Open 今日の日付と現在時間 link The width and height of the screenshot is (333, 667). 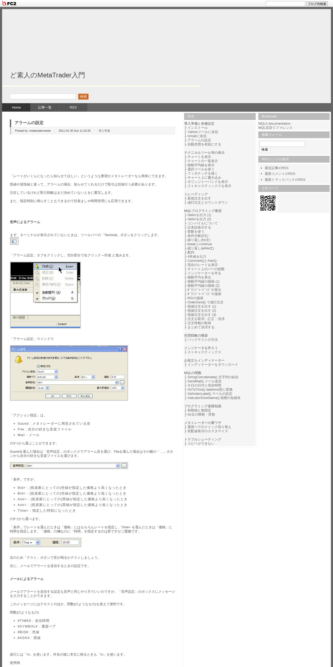[x=204, y=385]
